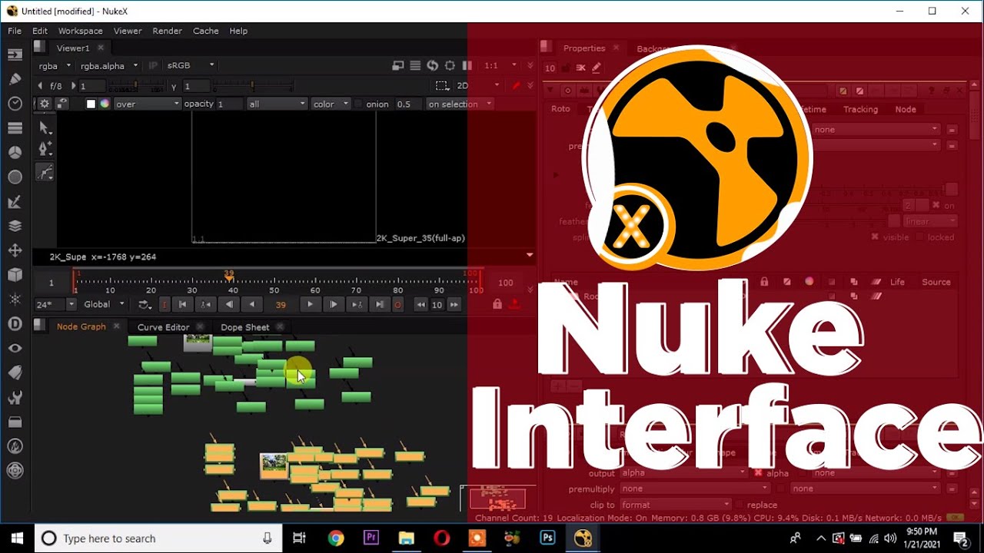Viewport: 984px width, 553px height.
Task: Toggle skip-scanlines icon in viewer toolbar
Action: pos(415,66)
